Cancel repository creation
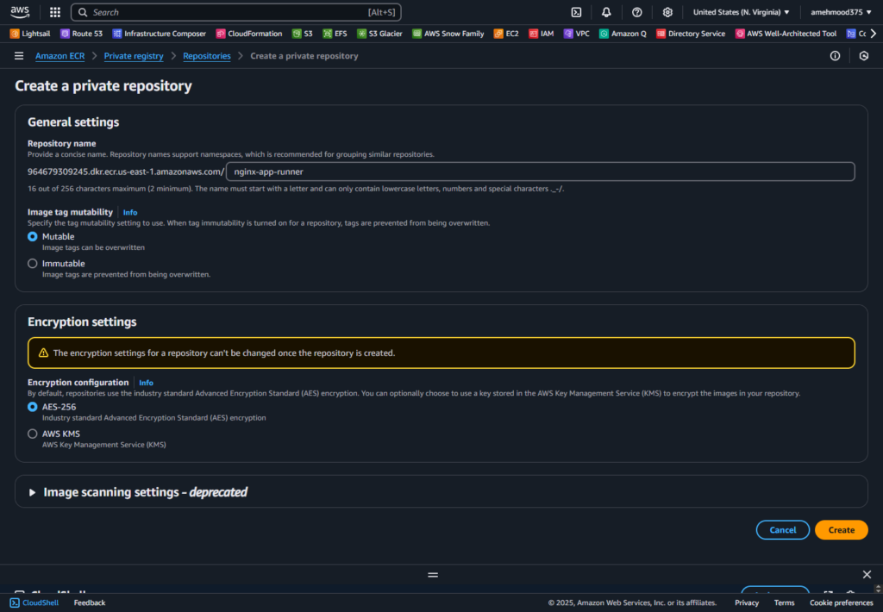 tap(783, 530)
